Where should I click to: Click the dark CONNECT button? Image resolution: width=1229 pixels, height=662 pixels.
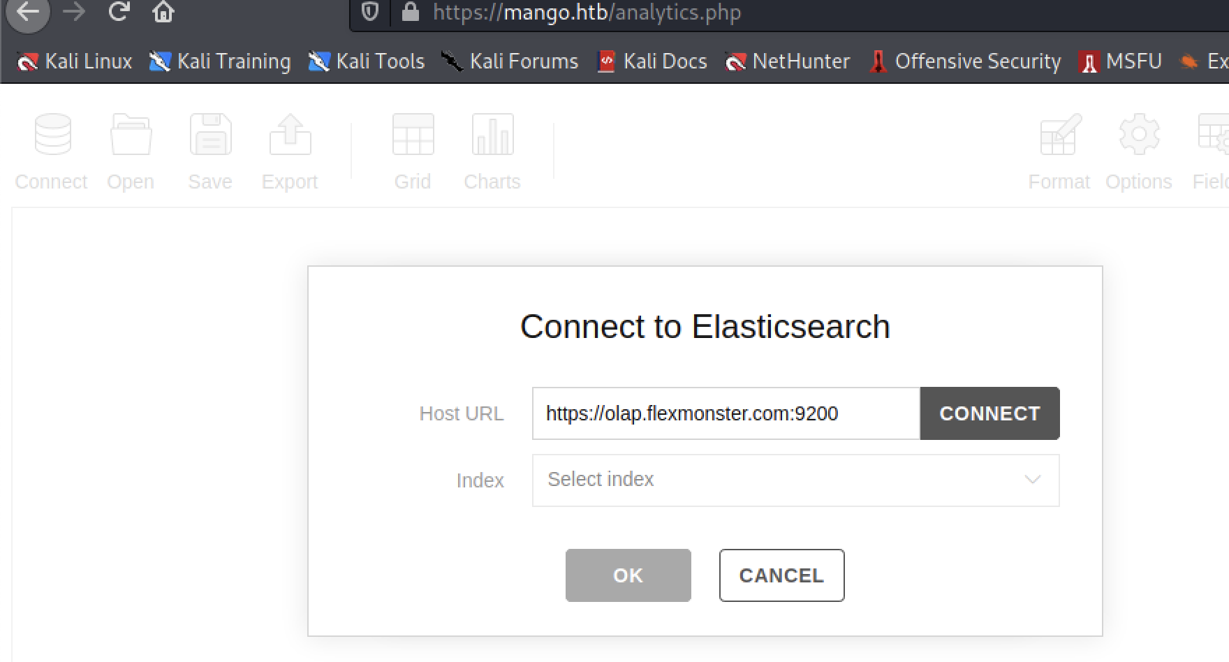point(989,413)
